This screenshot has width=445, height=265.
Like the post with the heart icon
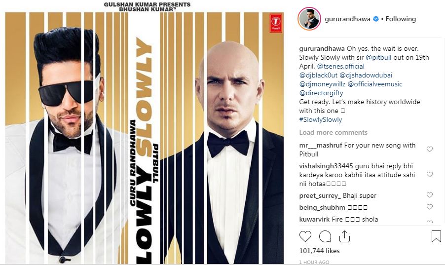[305, 236]
